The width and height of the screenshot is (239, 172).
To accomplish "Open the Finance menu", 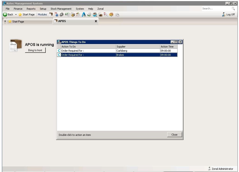I will (18, 9).
